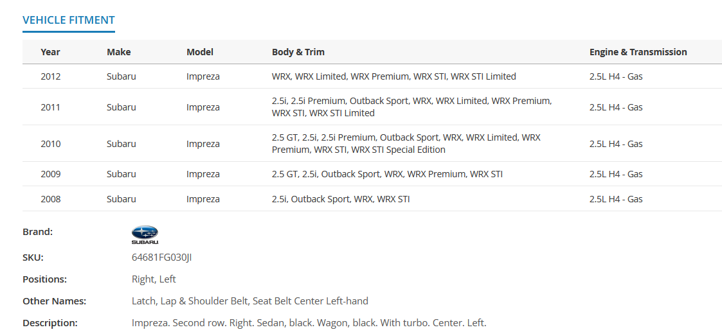Click the Make column header

coord(119,52)
